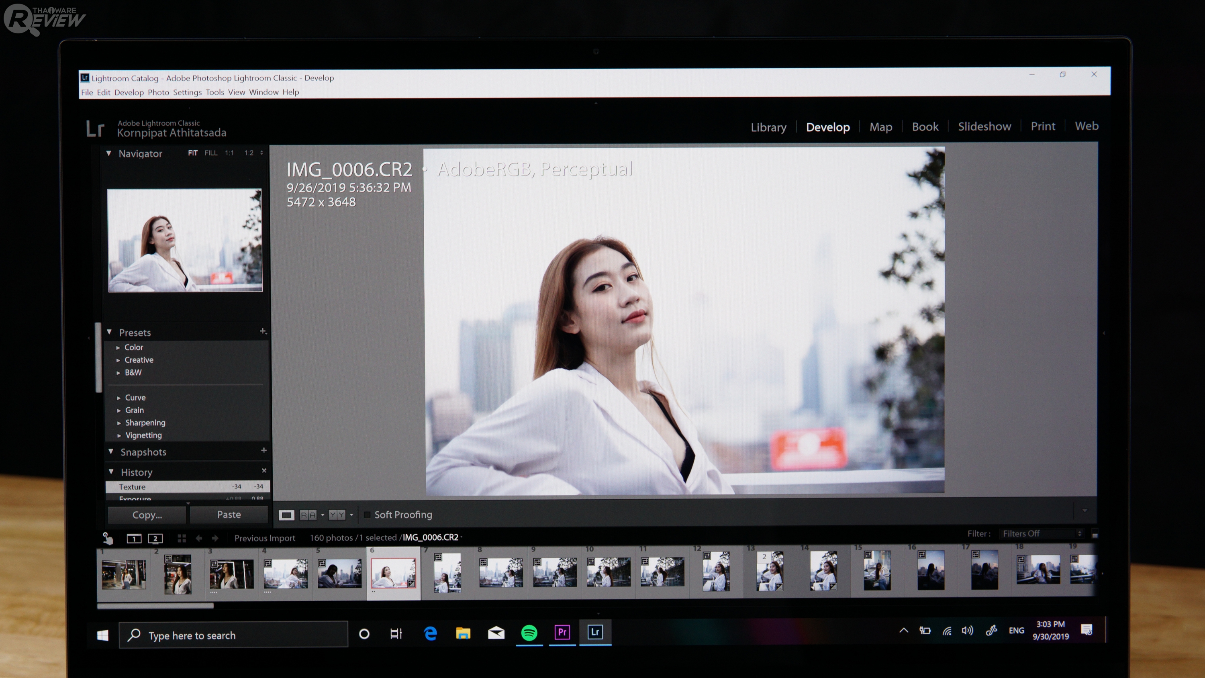
Task: Click the Before/After R|A view icon
Action: (308, 515)
